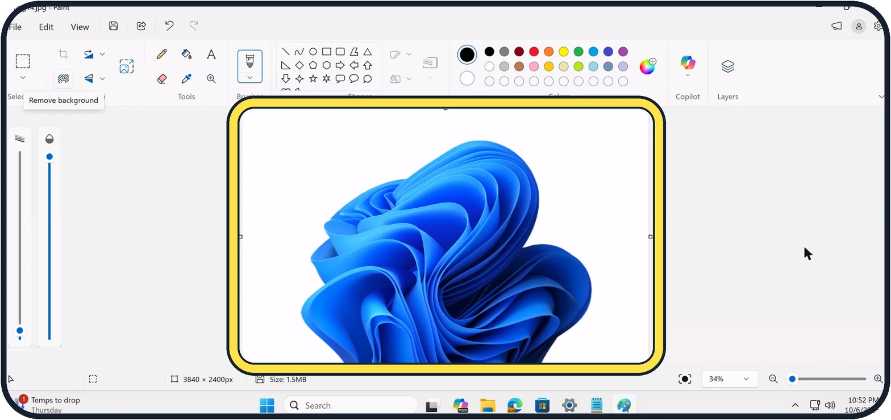Choose the Diamond shape

coord(299,65)
